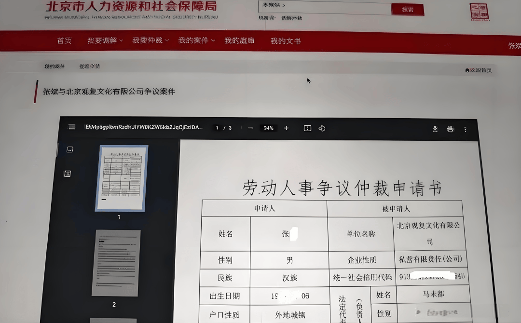Viewport: 521px width, 323px height.
Task: Click the 被申请人 column header
Action: coord(396,209)
